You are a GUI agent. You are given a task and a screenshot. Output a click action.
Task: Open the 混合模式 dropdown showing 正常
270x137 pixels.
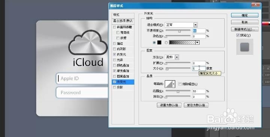click(x=181, y=25)
